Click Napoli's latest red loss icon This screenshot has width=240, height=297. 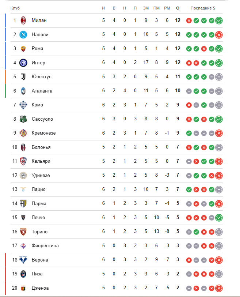(219, 35)
